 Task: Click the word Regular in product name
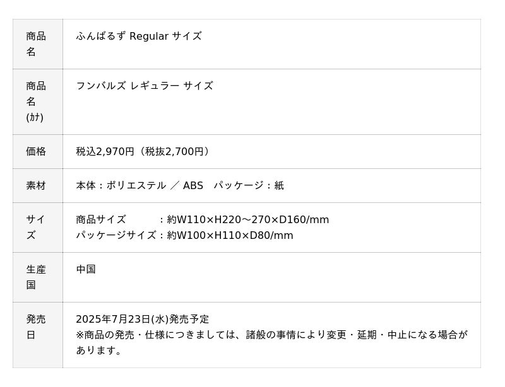pyautogui.click(x=149, y=37)
